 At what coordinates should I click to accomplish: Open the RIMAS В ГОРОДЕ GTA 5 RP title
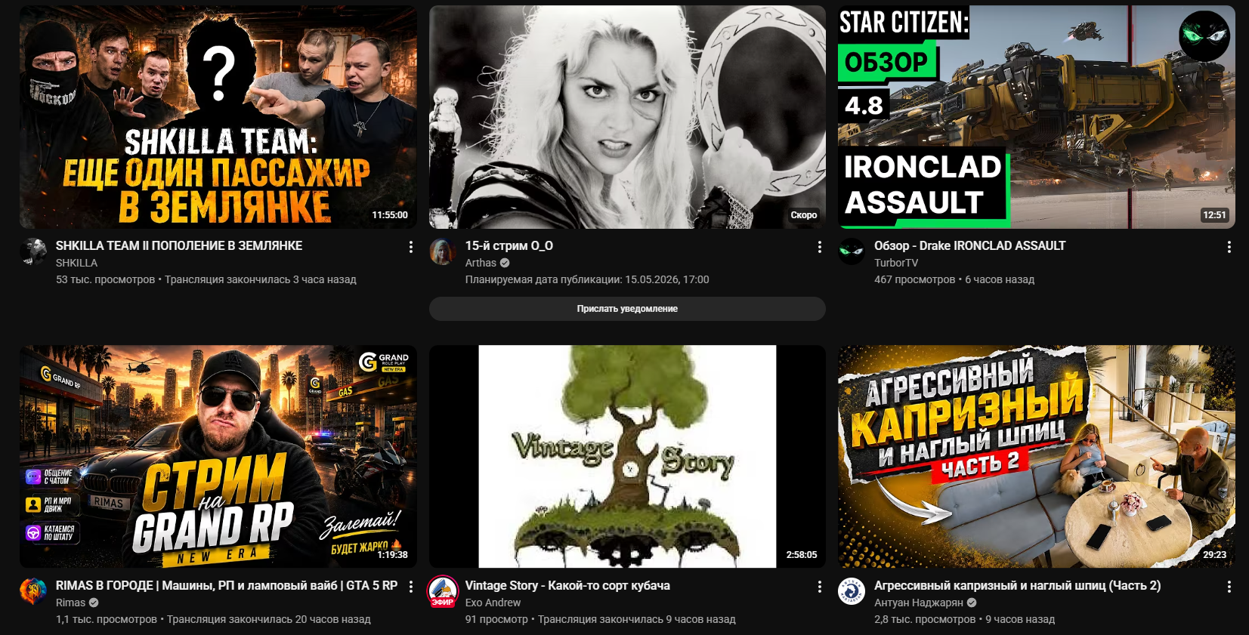[227, 585]
